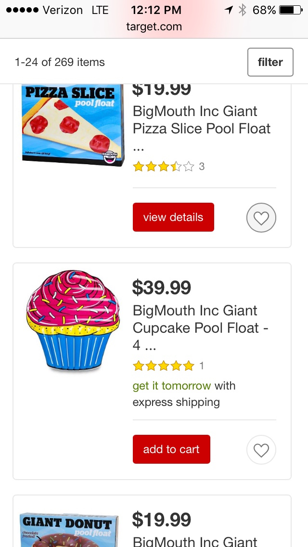Tap the $39.99 Cupcake float price
Screen dimensions: 308x547
tap(162, 287)
